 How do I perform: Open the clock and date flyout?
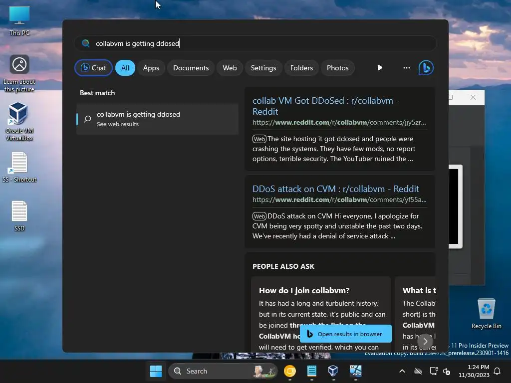coord(474,371)
